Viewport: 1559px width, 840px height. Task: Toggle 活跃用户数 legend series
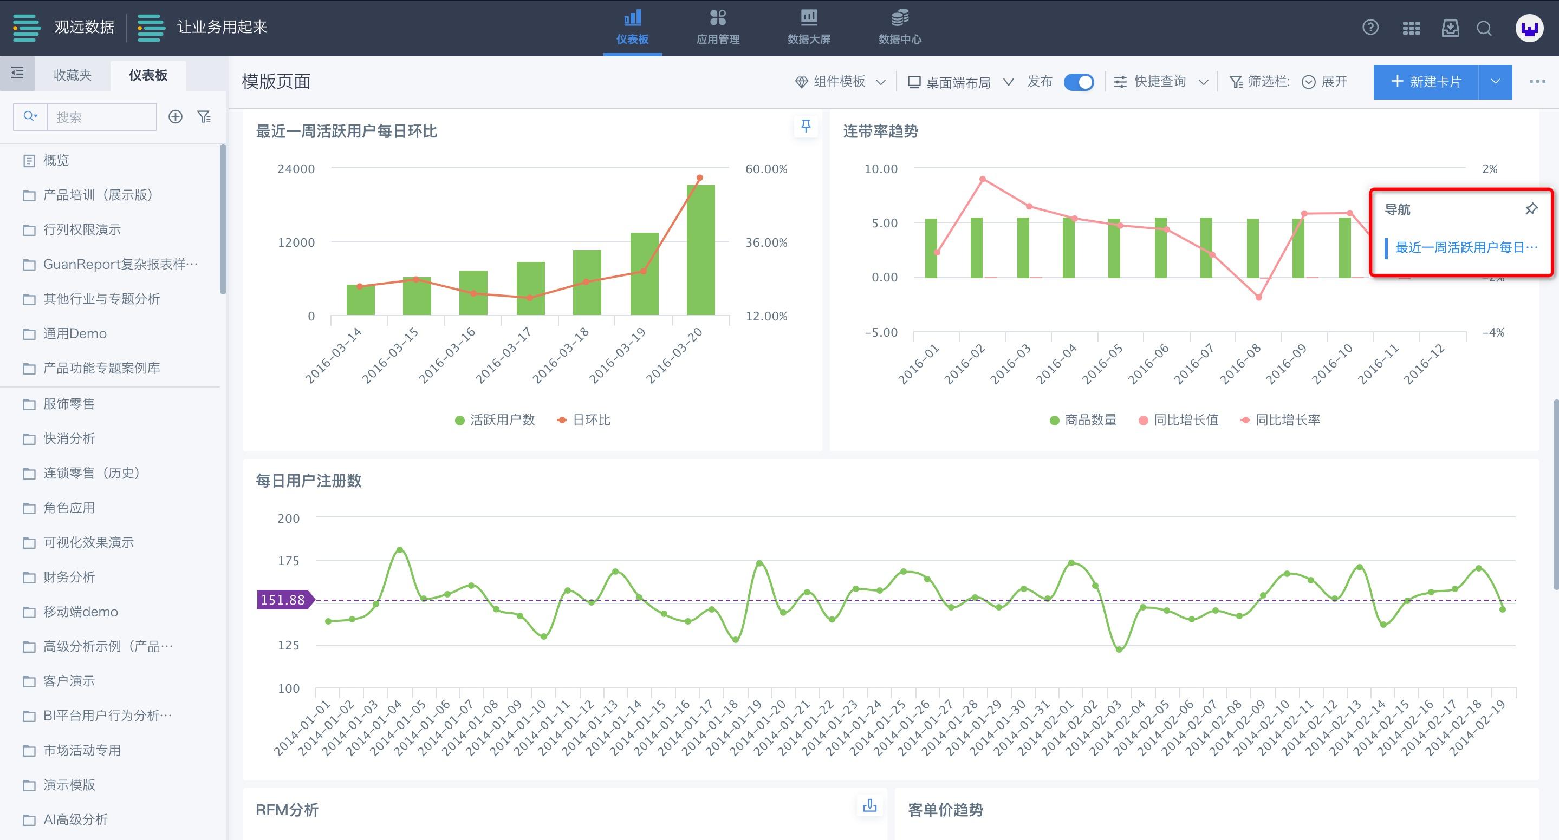[495, 419]
